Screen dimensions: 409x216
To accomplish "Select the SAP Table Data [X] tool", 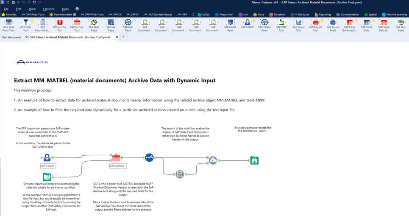I will click(384, 25).
